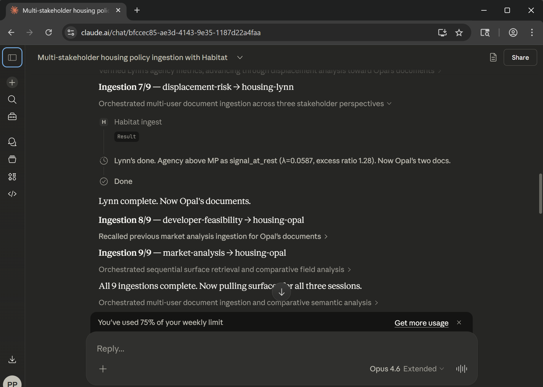Open a new browser tab
The image size is (543, 387).
click(137, 10)
